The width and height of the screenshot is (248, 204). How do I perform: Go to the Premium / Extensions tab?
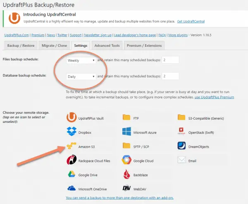click(144, 46)
